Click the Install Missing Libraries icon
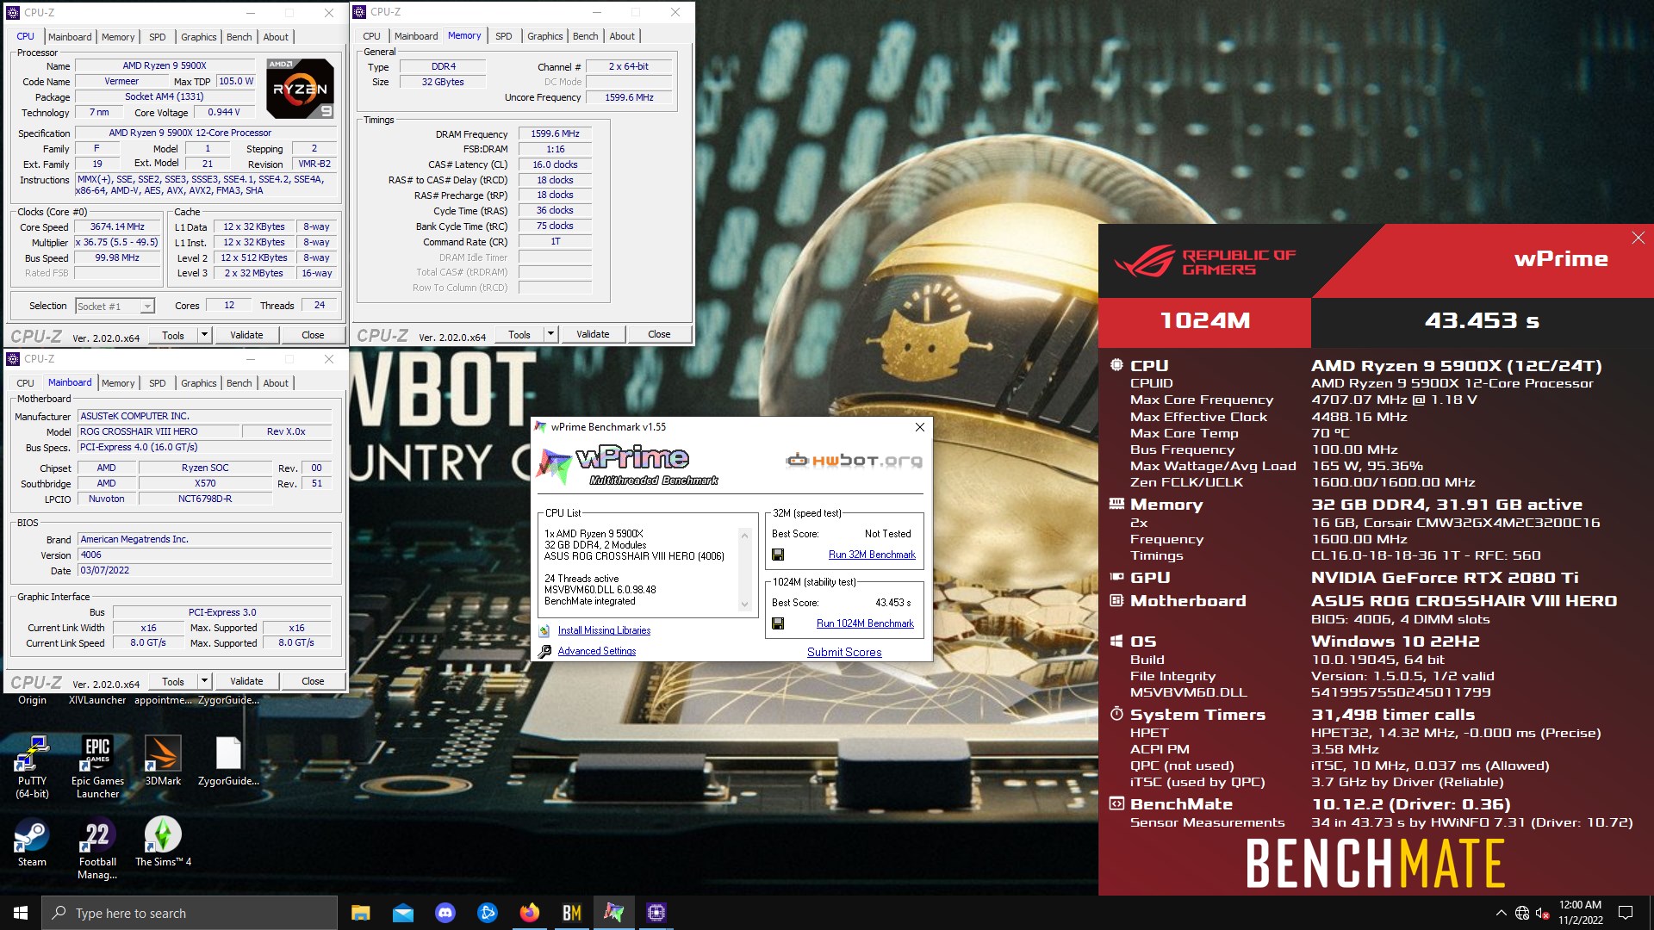1654x930 pixels. coord(544,631)
